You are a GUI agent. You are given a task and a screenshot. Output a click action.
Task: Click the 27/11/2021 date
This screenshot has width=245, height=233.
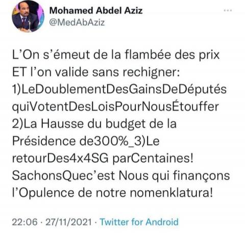pyautogui.click(x=68, y=222)
